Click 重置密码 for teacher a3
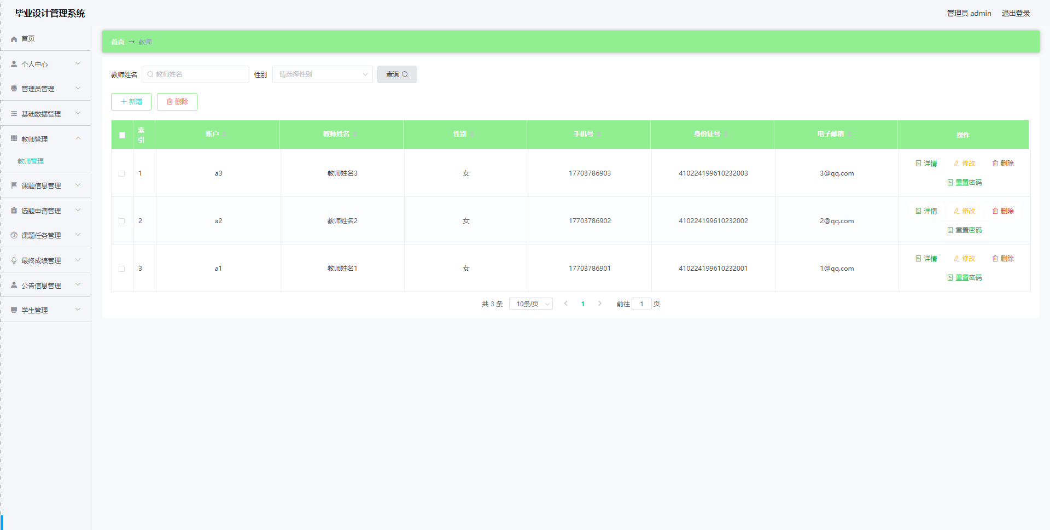The height and width of the screenshot is (530, 1050). 965,183
